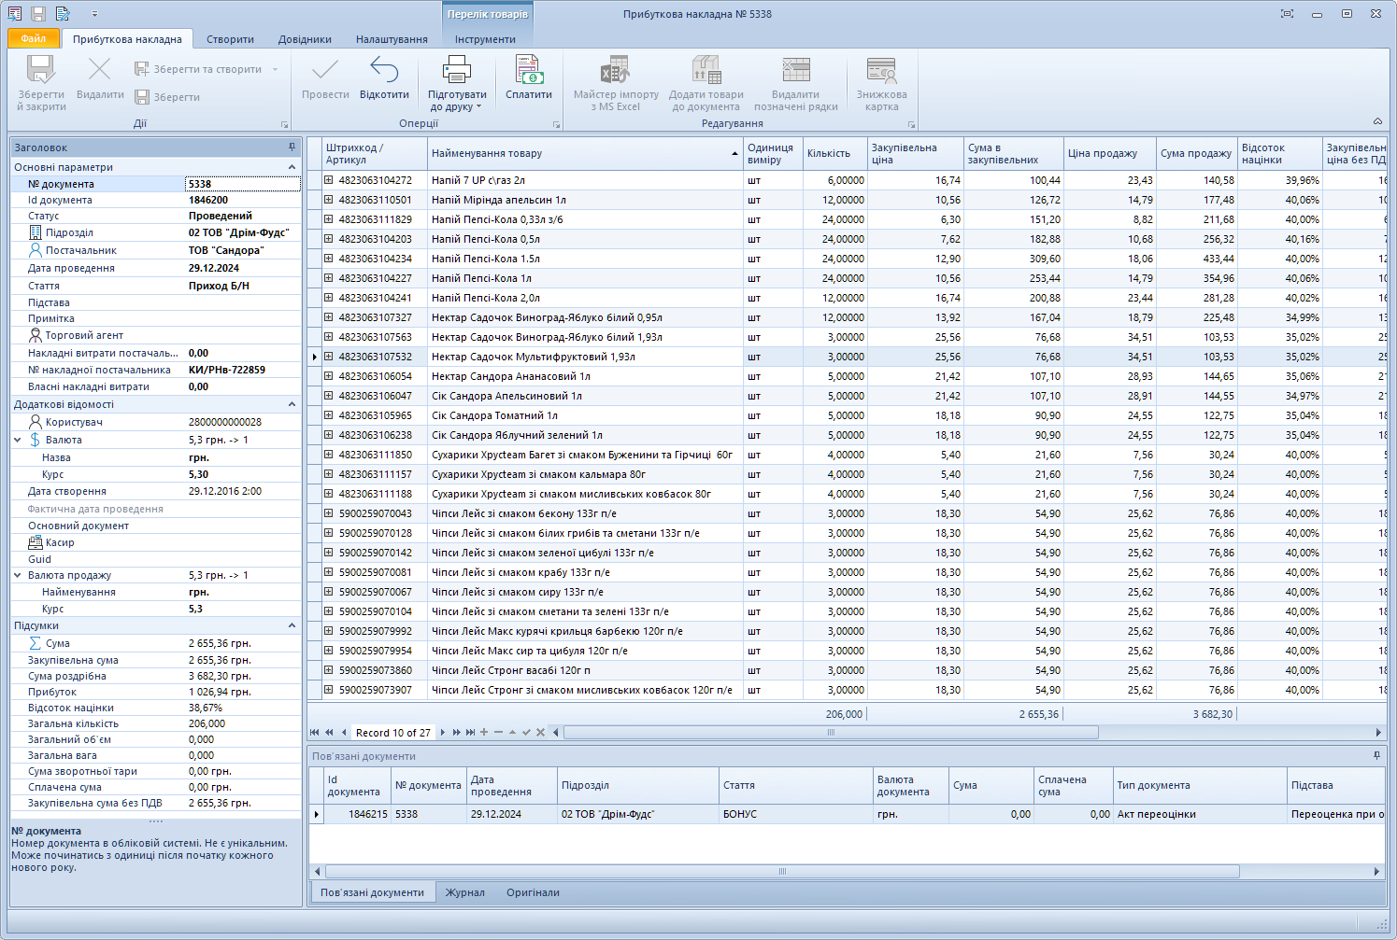Screen dimensions: 1397x940
Task: Click Зберегти й закрити ribbon button
Action: 41,83
